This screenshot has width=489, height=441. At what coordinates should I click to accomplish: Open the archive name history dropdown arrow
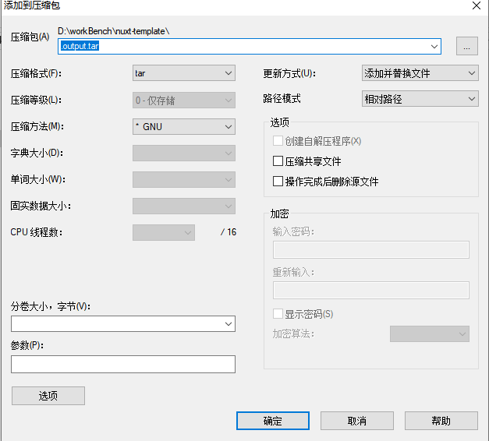pyautogui.click(x=434, y=47)
